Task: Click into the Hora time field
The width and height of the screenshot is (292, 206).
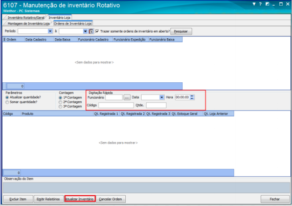Action: tap(183, 97)
